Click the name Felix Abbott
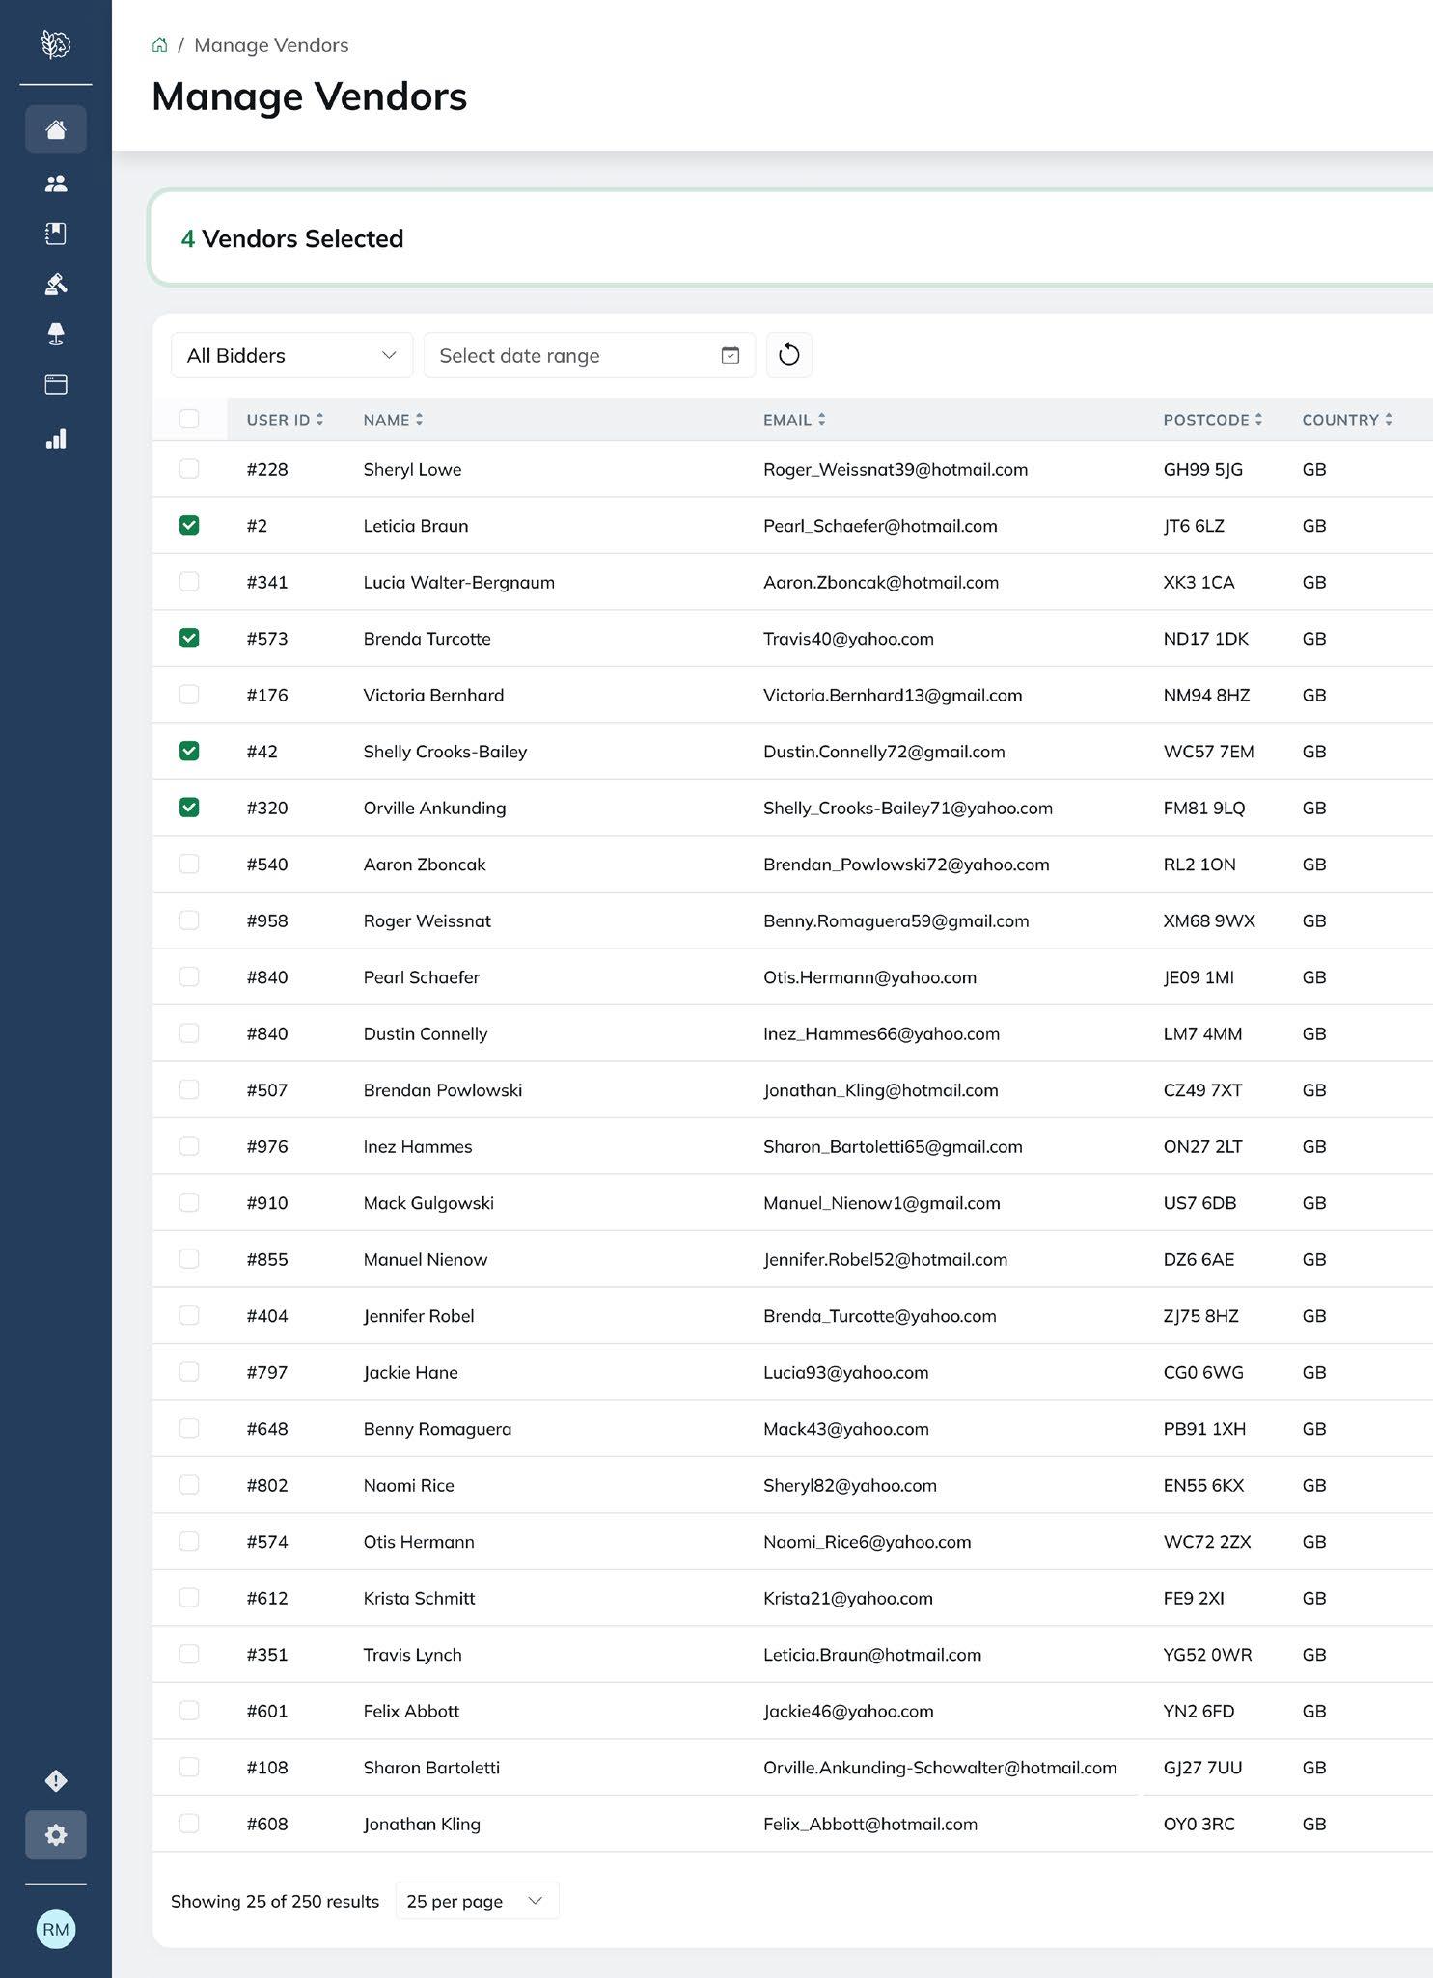This screenshot has width=1433, height=1978. pyautogui.click(x=411, y=1711)
